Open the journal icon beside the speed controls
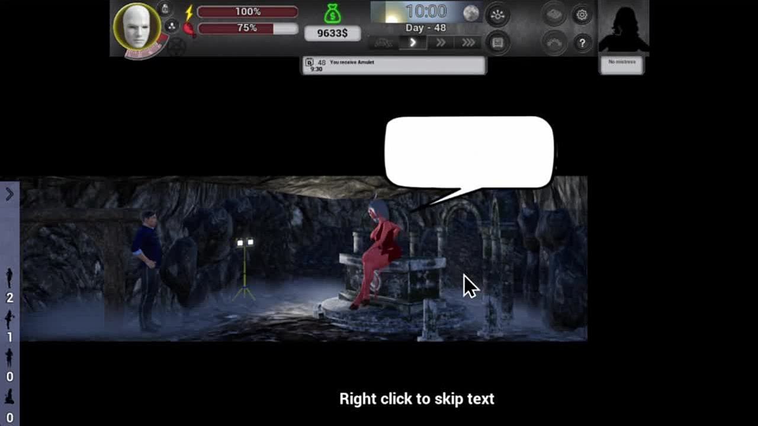The width and height of the screenshot is (758, 426). [497, 43]
